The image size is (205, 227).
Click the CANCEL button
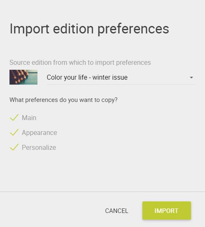pyautogui.click(x=116, y=211)
